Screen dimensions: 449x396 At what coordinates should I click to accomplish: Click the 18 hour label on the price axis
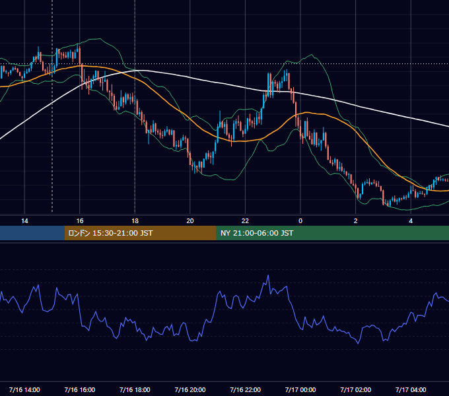click(x=135, y=221)
